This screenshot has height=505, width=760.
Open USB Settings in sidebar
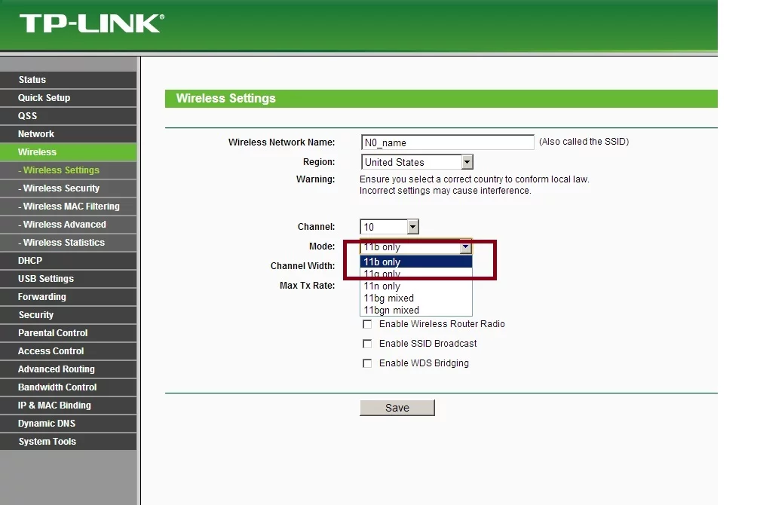pyautogui.click(x=69, y=279)
